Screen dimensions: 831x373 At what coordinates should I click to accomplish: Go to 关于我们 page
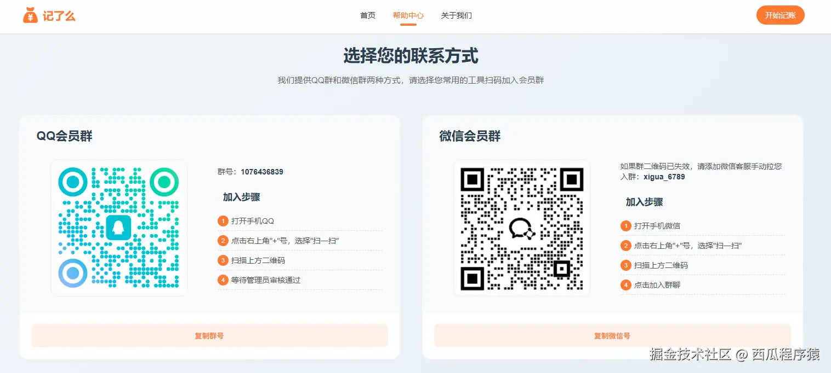457,15
